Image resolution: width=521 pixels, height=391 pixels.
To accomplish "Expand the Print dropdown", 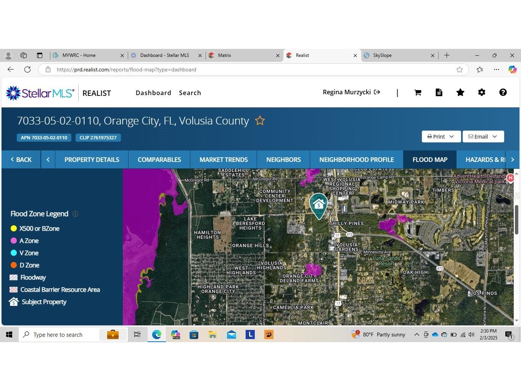I will click(441, 137).
